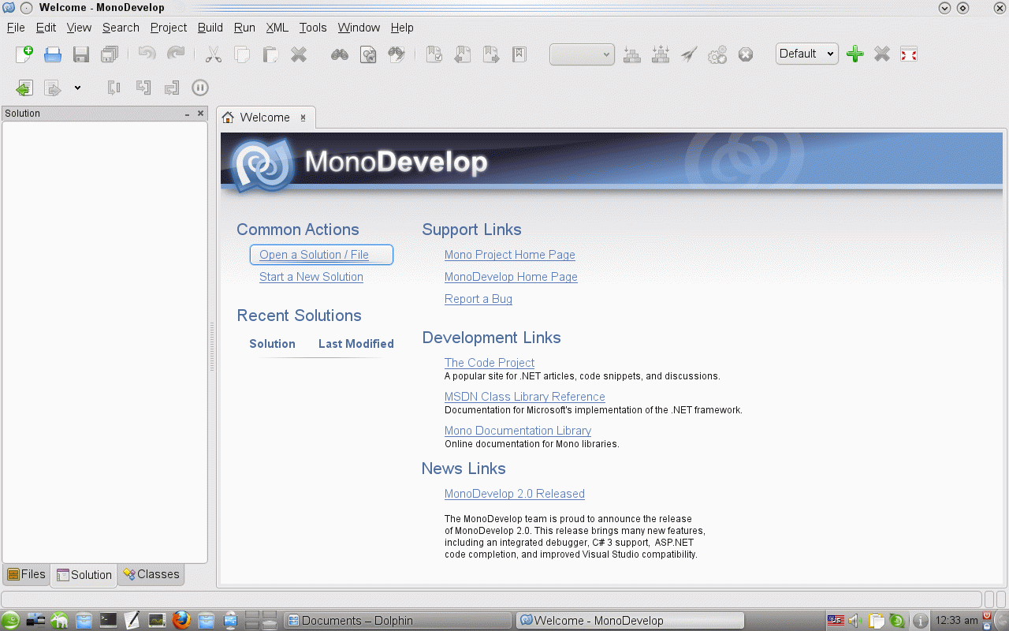Click the Stop round X icon
1009x631 pixels.
[x=746, y=54]
